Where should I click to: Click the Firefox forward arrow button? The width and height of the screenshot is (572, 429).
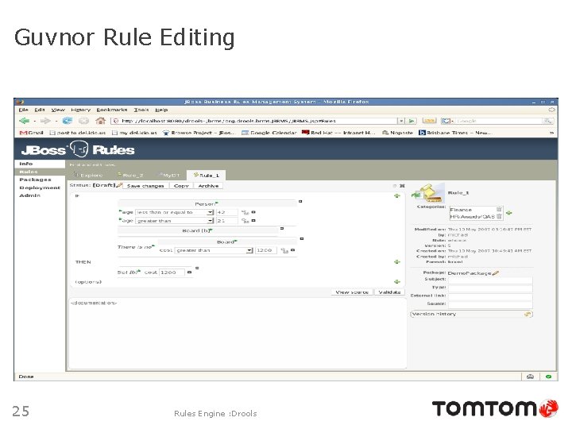click(x=45, y=121)
